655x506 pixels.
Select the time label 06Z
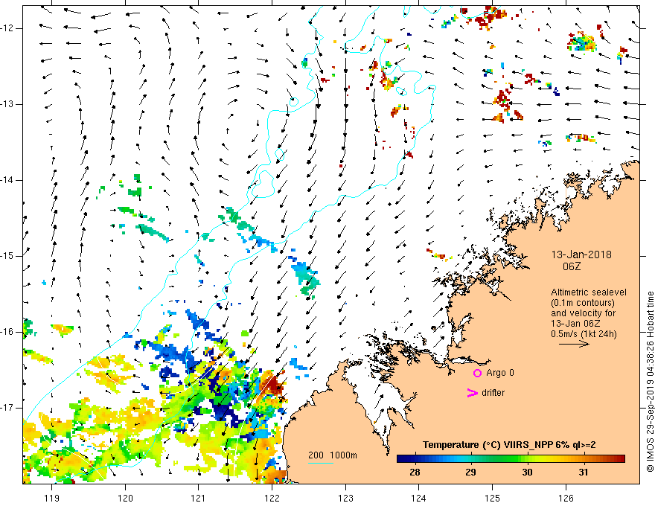tap(572, 266)
